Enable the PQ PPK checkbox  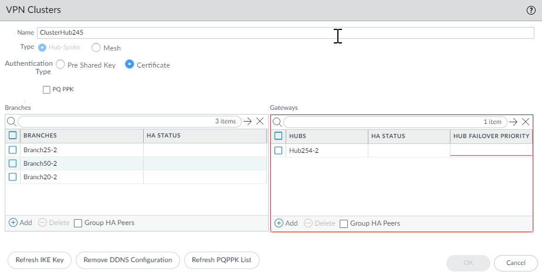pyautogui.click(x=46, y=90)
